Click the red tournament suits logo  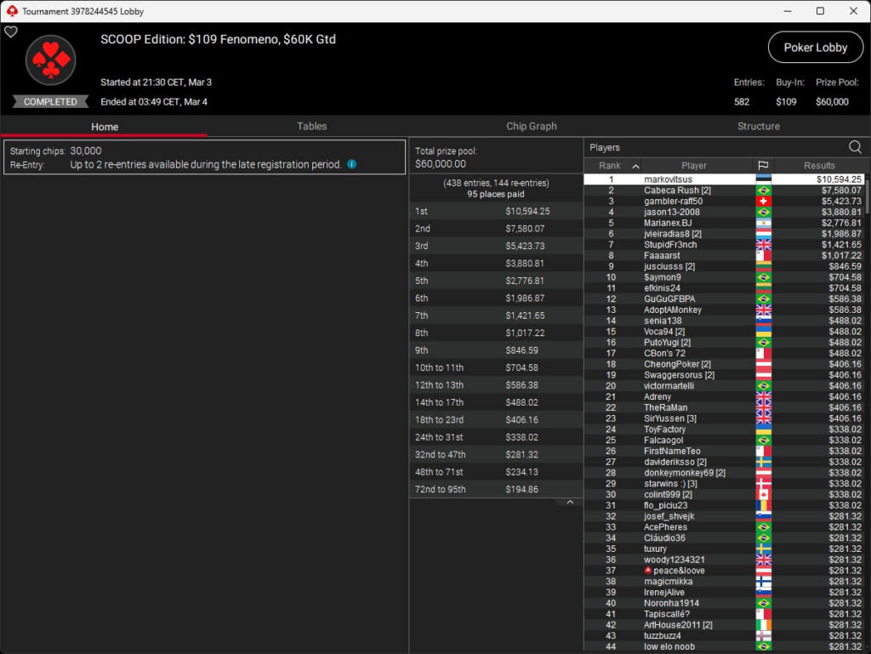point(51,60)
